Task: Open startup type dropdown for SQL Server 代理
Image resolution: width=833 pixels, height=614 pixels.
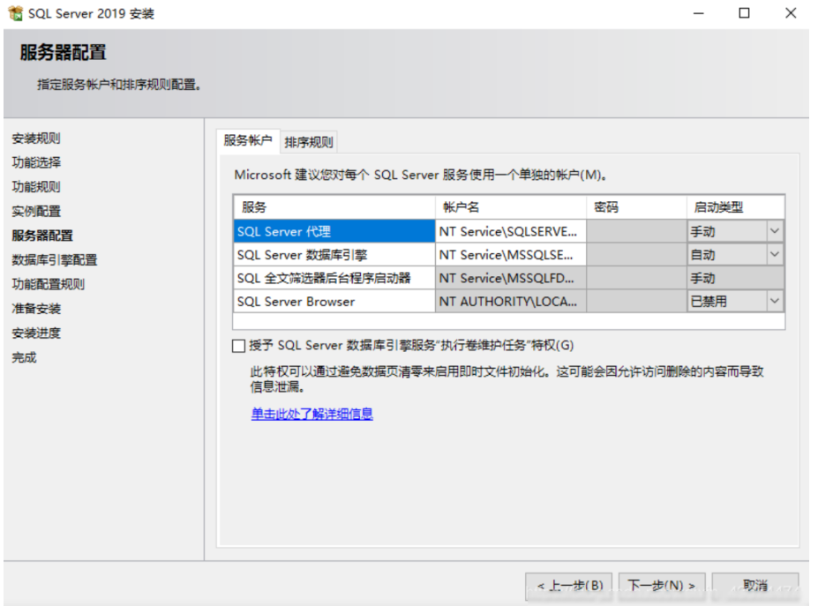Action: 775,231
